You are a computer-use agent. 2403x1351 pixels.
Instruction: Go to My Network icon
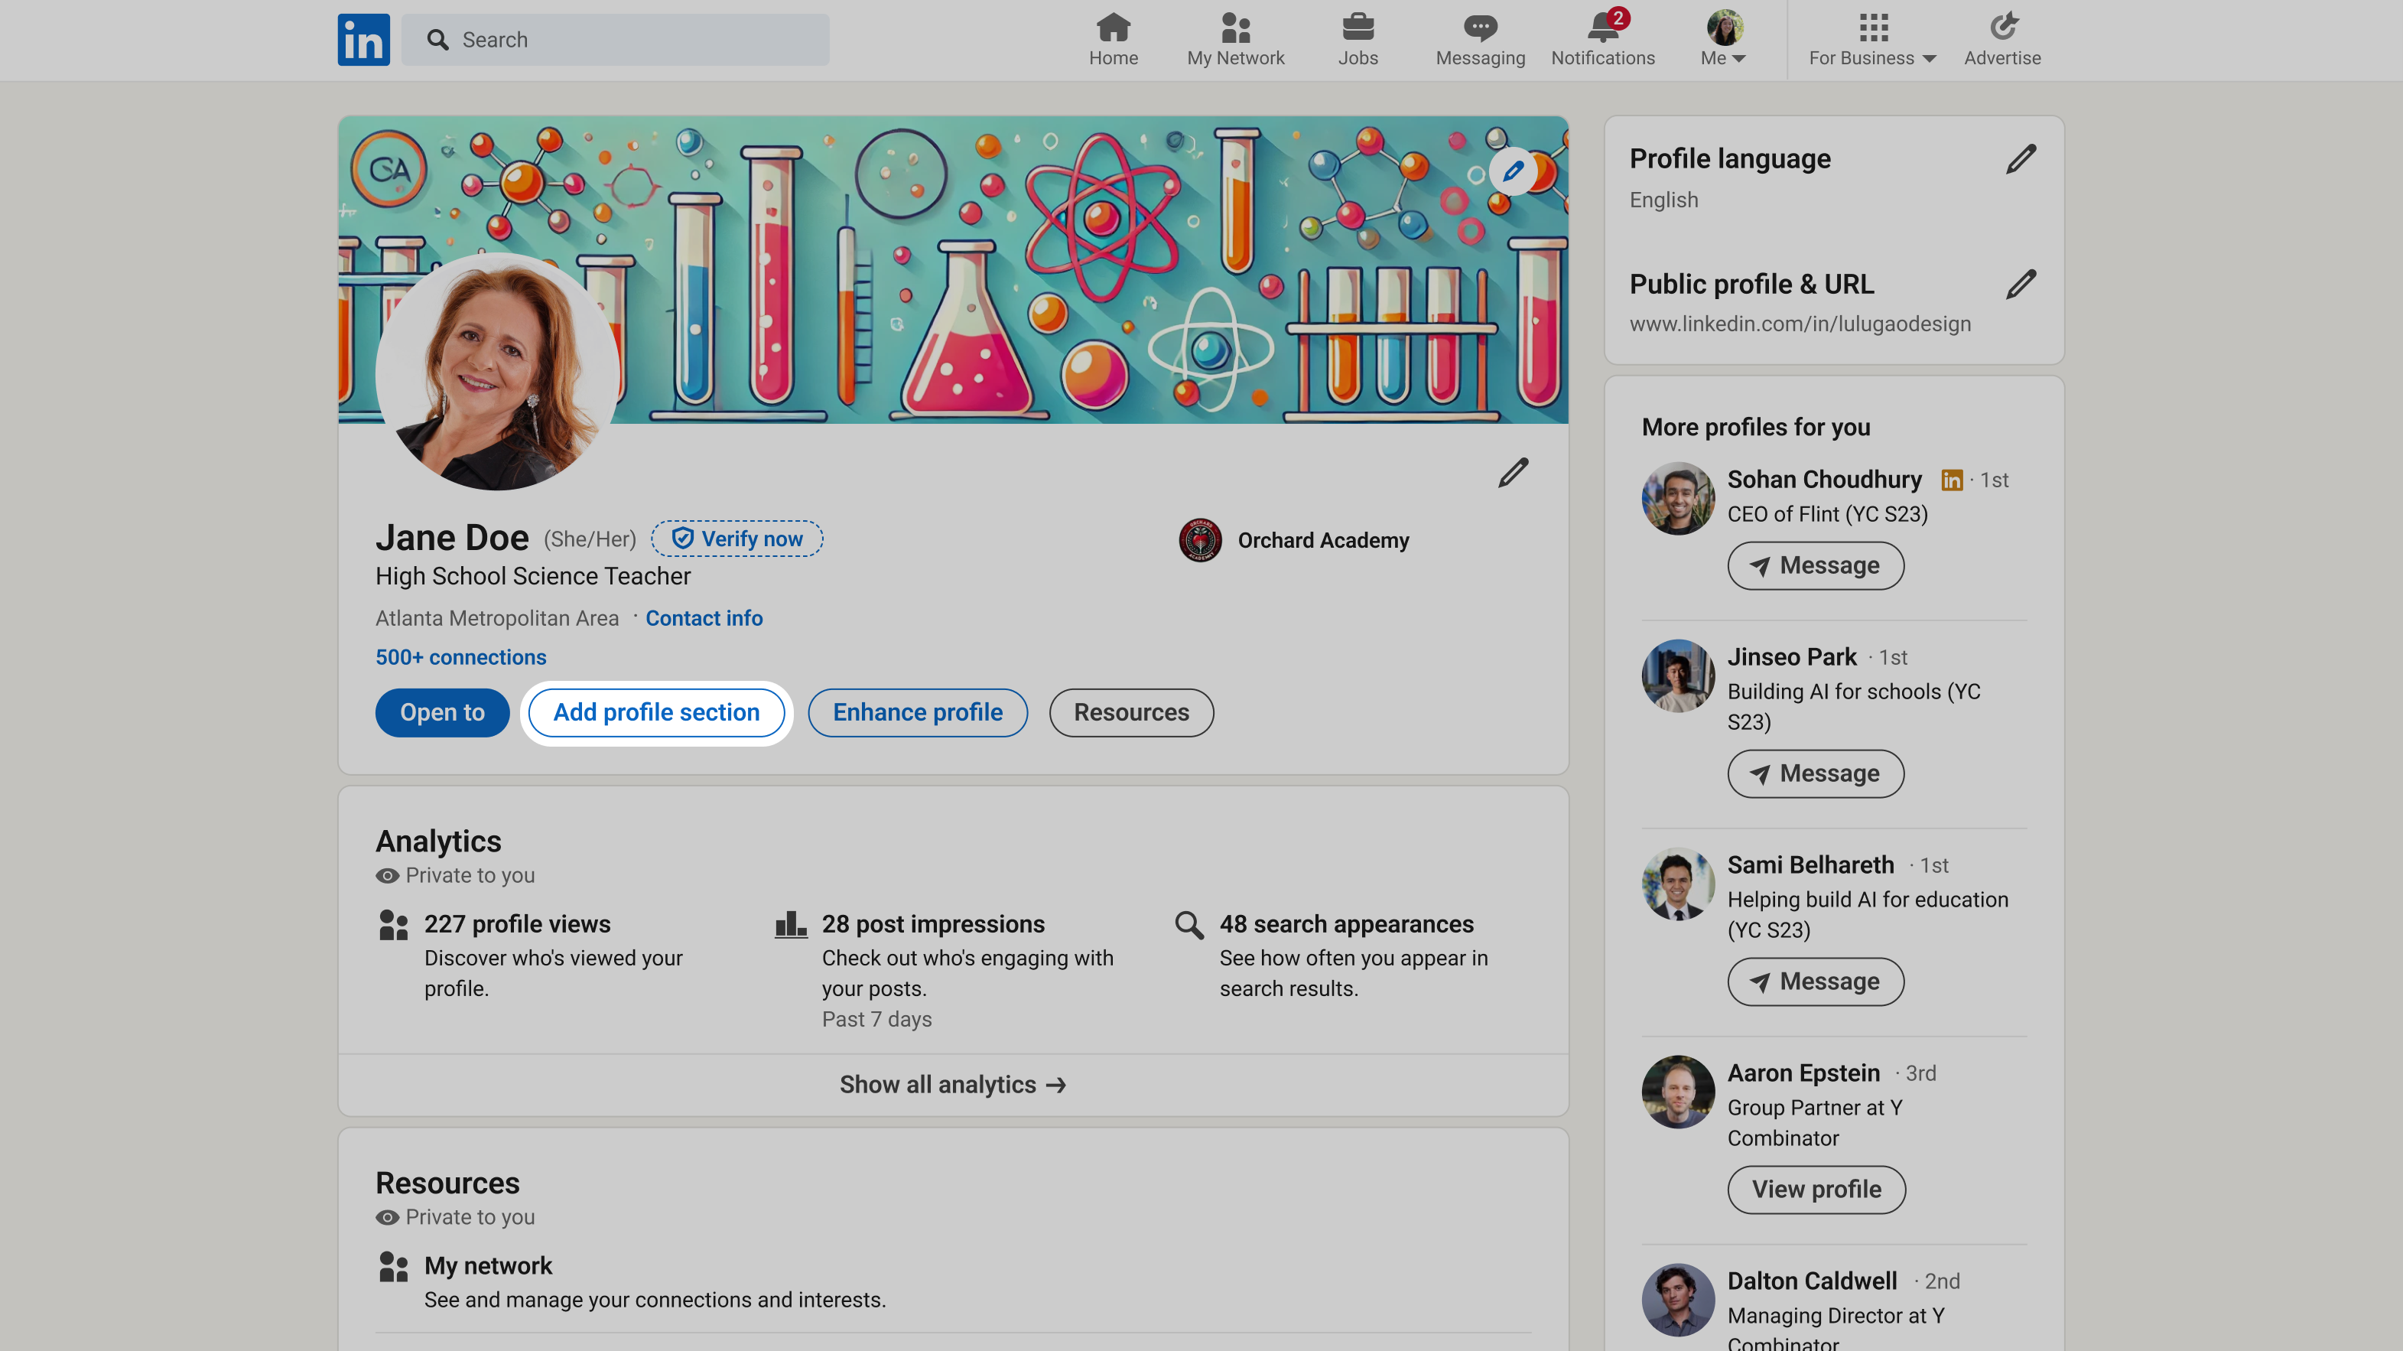[1235, 27]
